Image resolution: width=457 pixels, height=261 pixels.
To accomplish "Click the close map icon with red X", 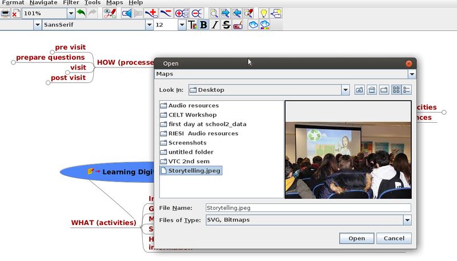I will (16, 13).
